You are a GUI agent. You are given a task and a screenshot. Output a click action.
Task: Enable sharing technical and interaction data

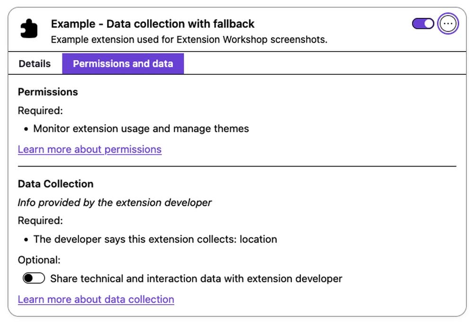coord(34,278)
